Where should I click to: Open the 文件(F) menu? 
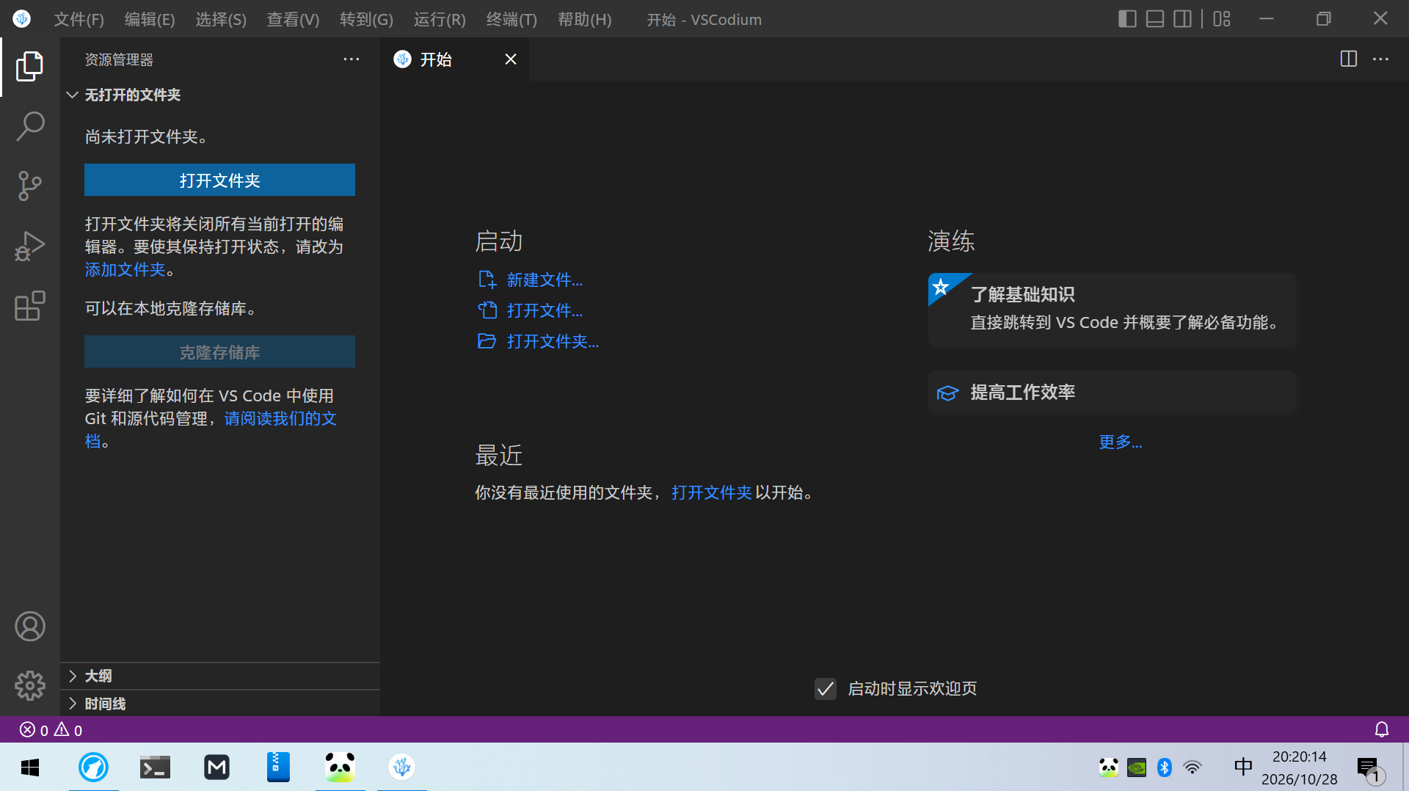click(x=79, y=19)
